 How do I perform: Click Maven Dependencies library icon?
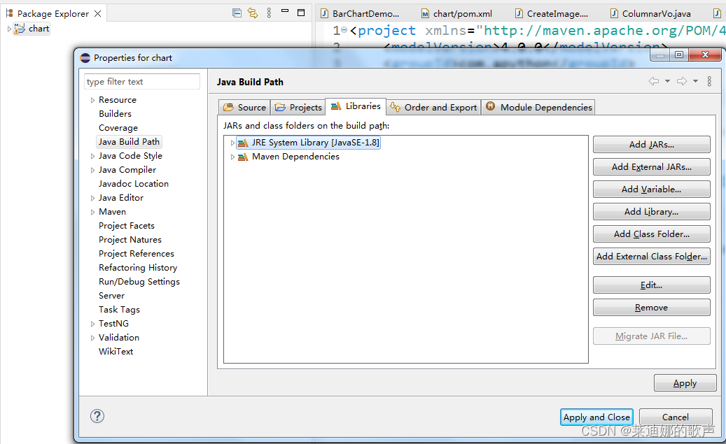[x=243, y=157]
